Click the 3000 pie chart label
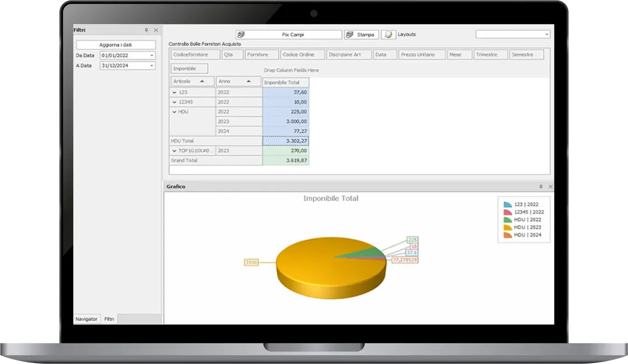 click(251, 262)
